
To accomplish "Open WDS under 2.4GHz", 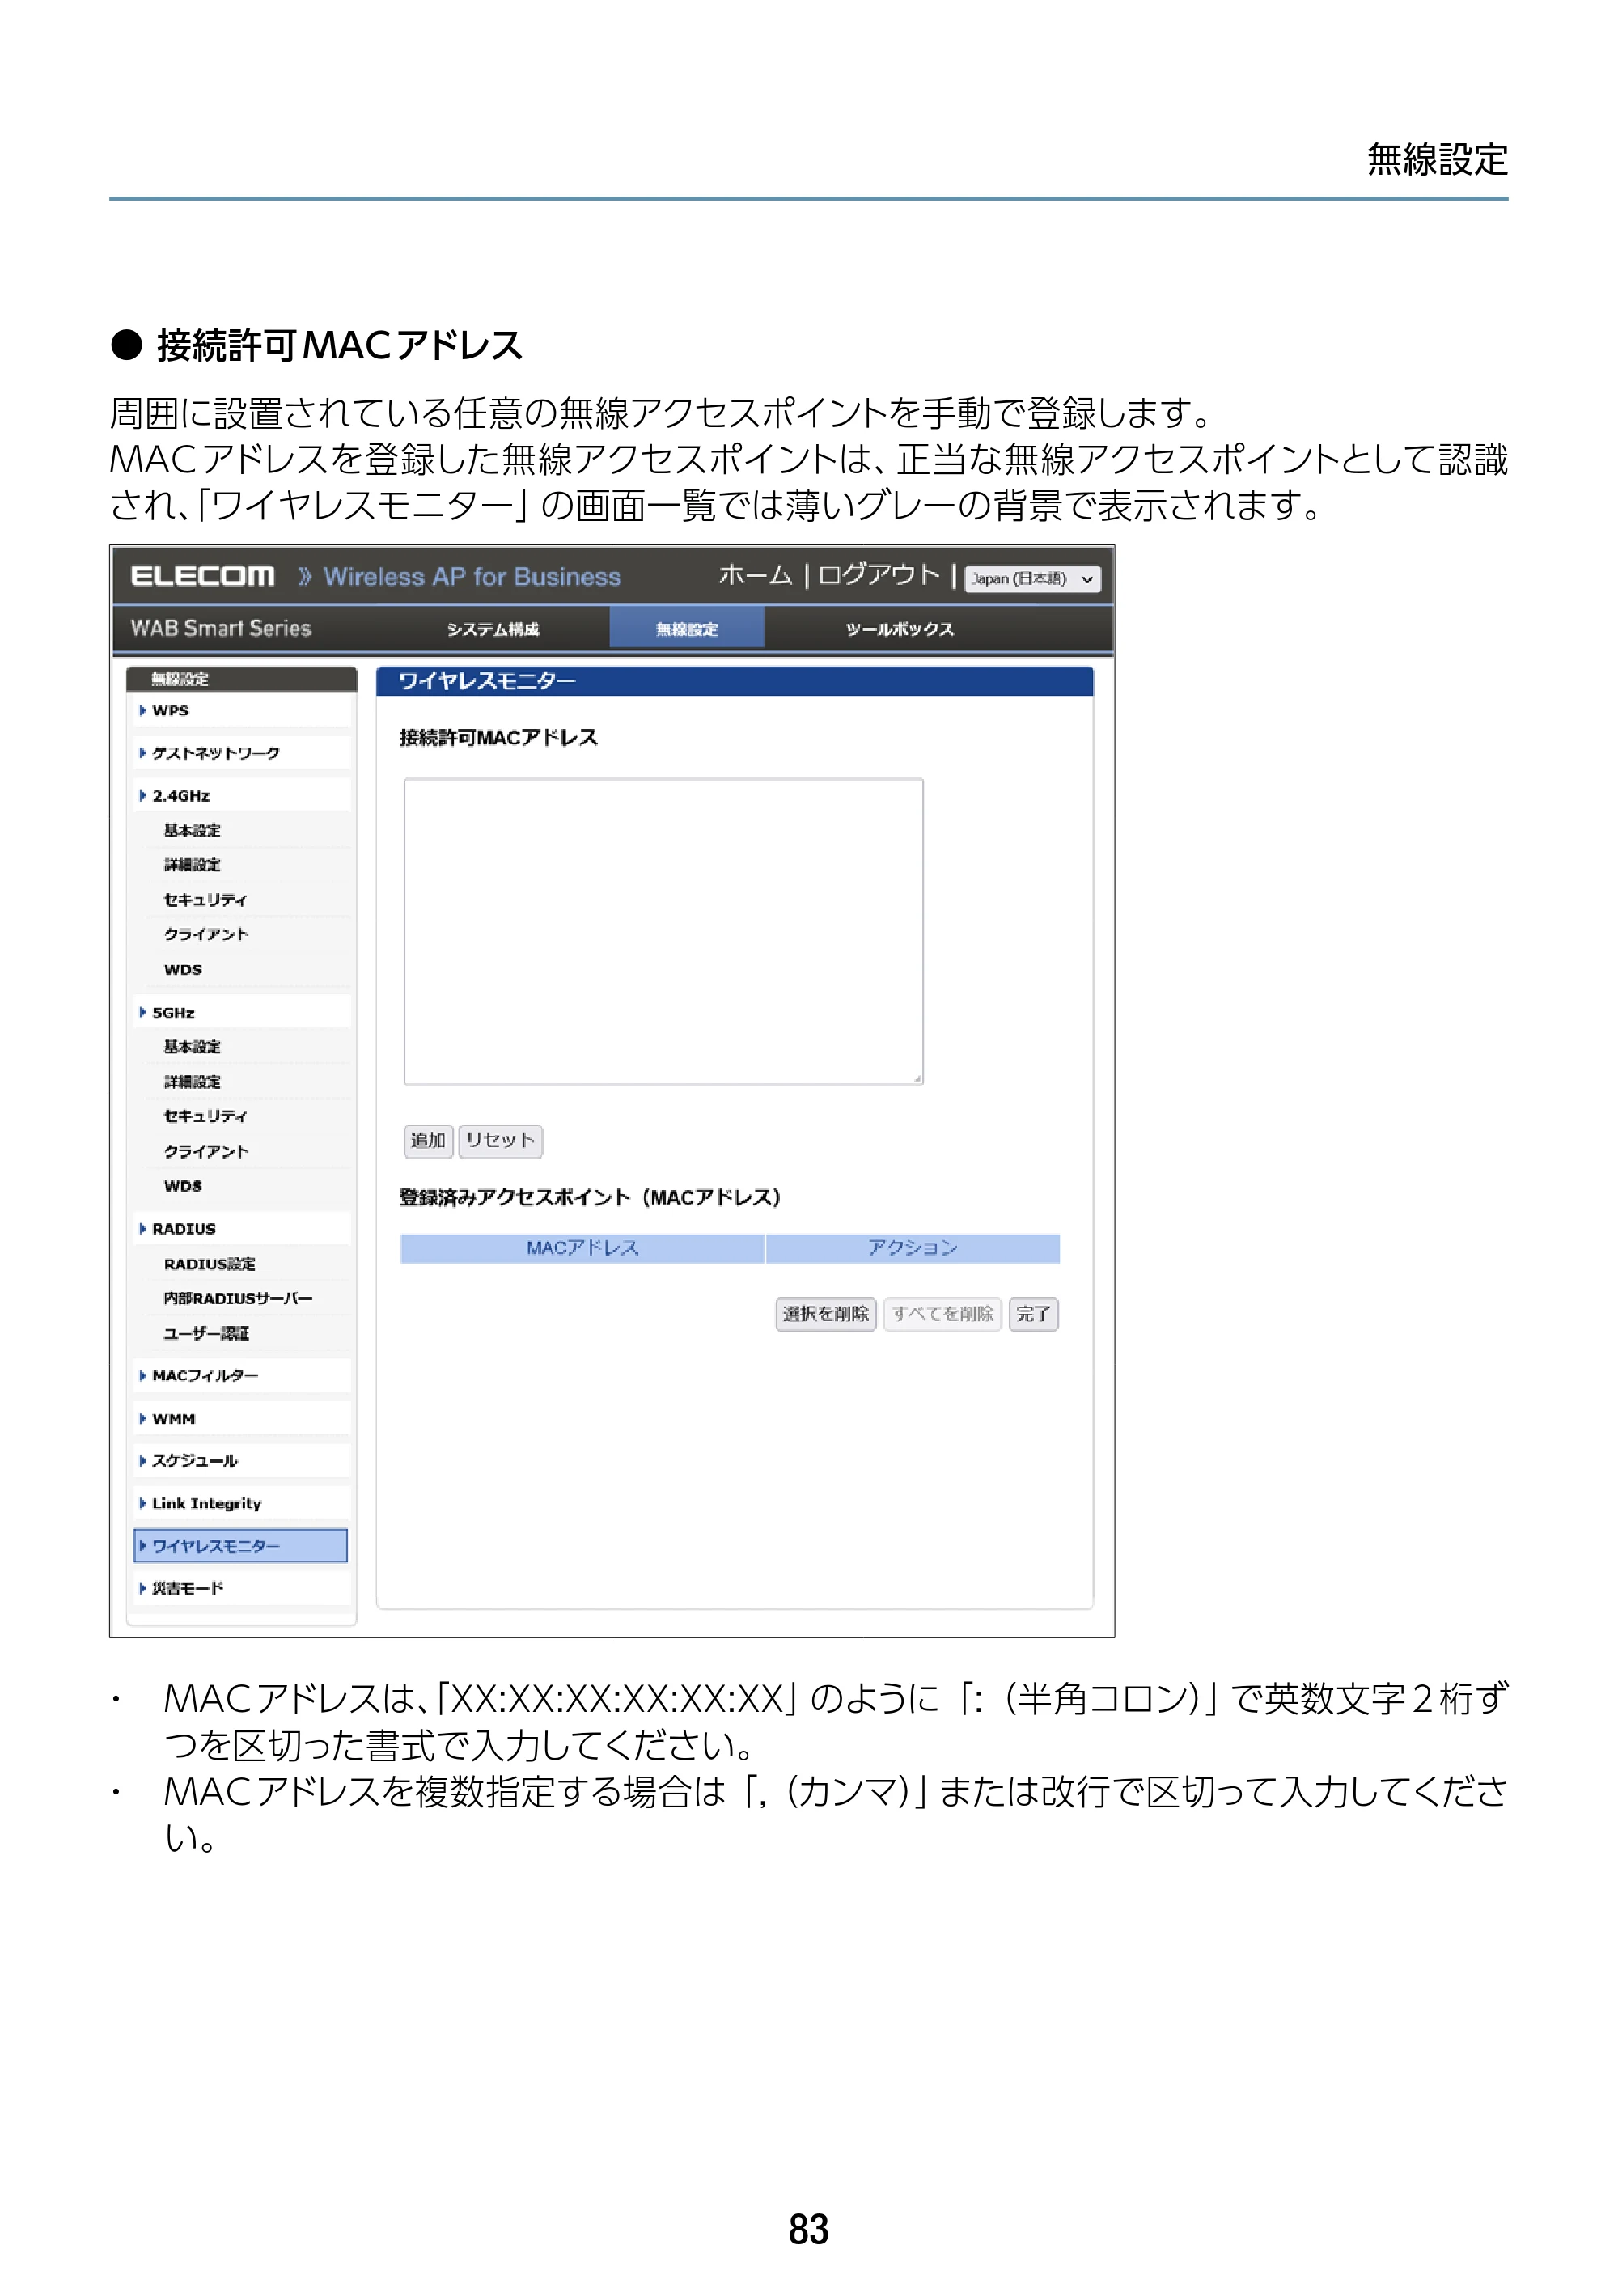I will [183, 969].
